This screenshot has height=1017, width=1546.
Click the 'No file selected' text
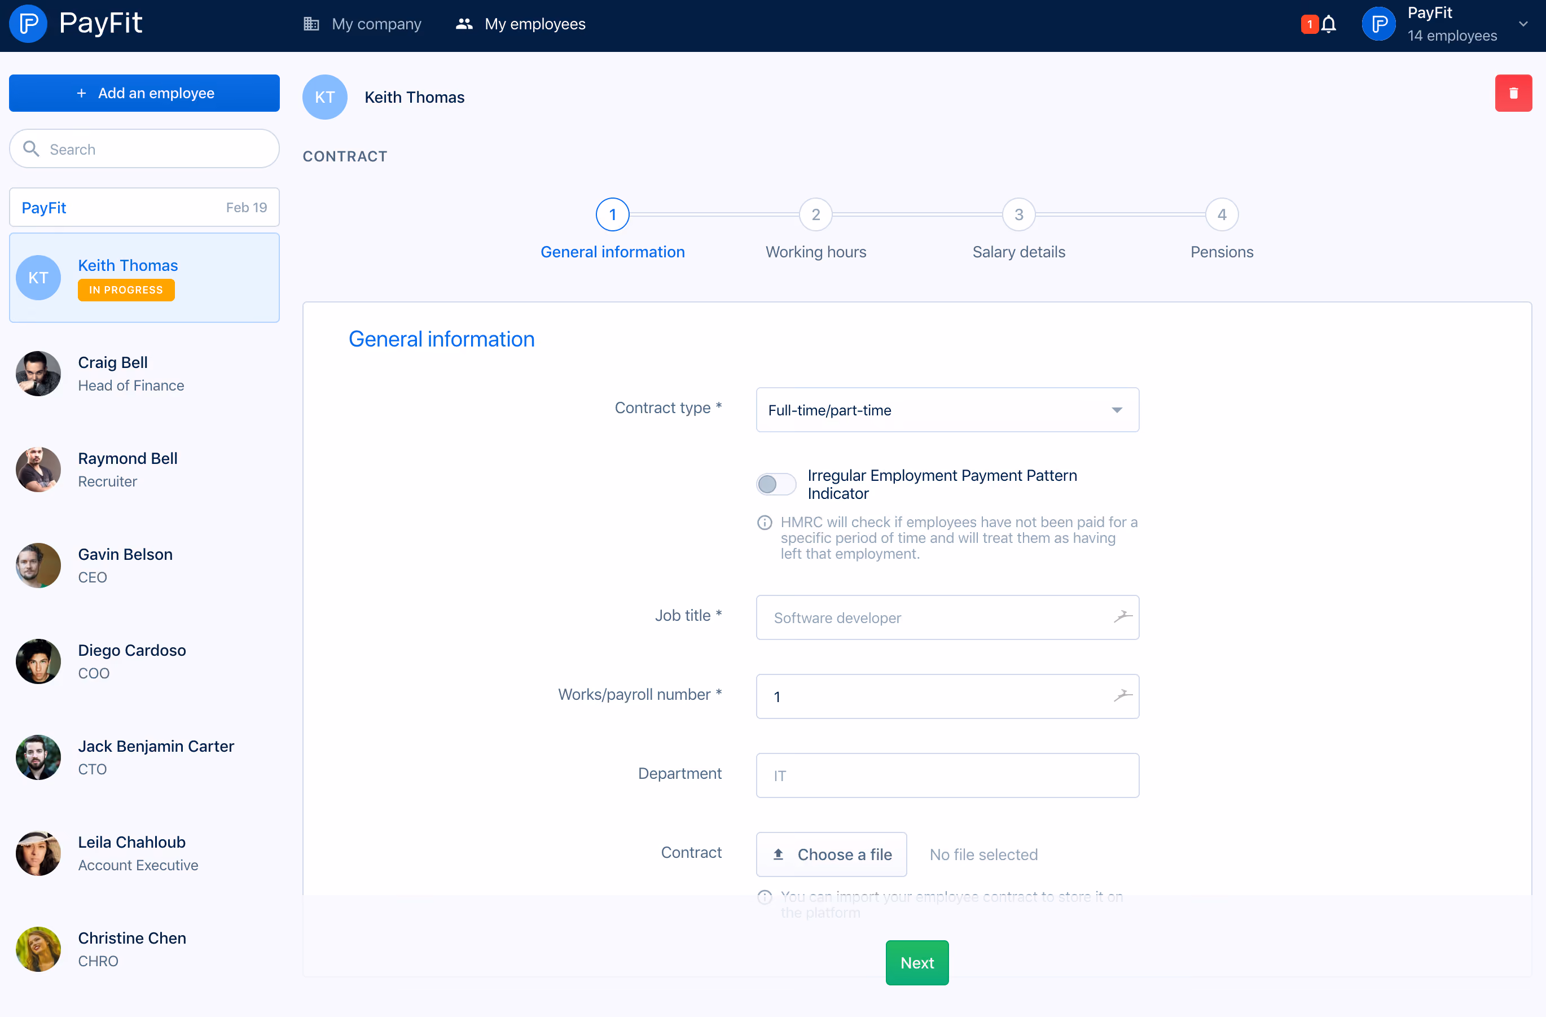(983, 854)
